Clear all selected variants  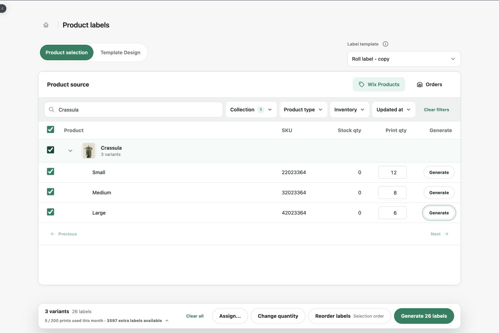coord(195,316)
